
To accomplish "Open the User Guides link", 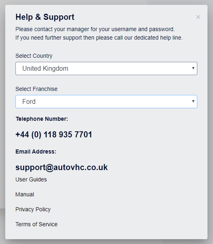I will click(31, 179).
